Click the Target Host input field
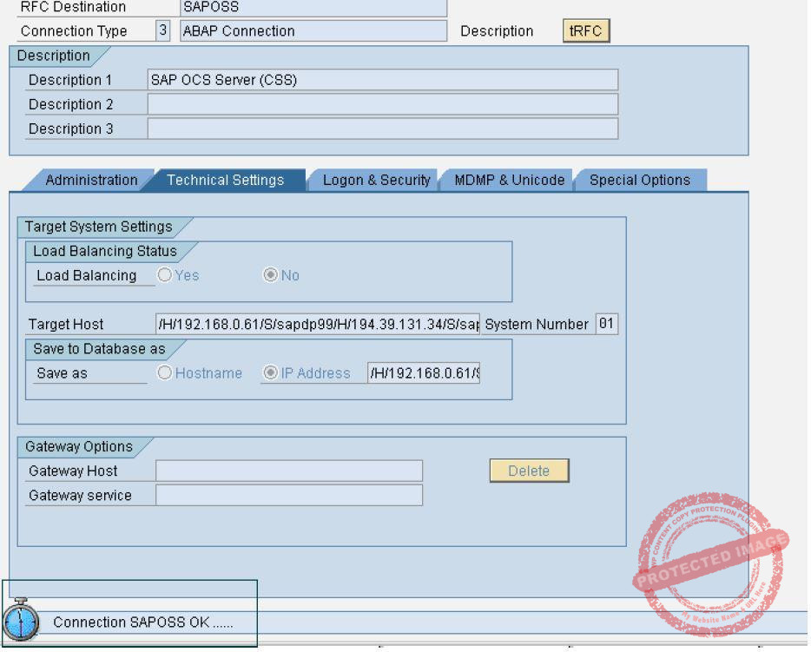 pyautogui.click(x=317, y=325)
